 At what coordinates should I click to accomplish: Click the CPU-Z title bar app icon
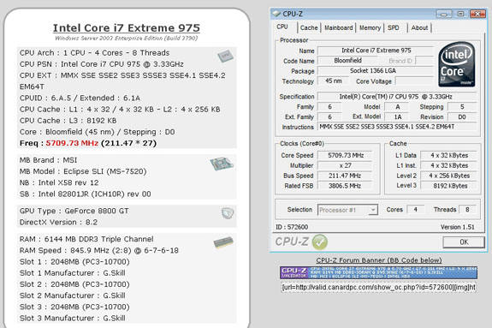(276, 14)
